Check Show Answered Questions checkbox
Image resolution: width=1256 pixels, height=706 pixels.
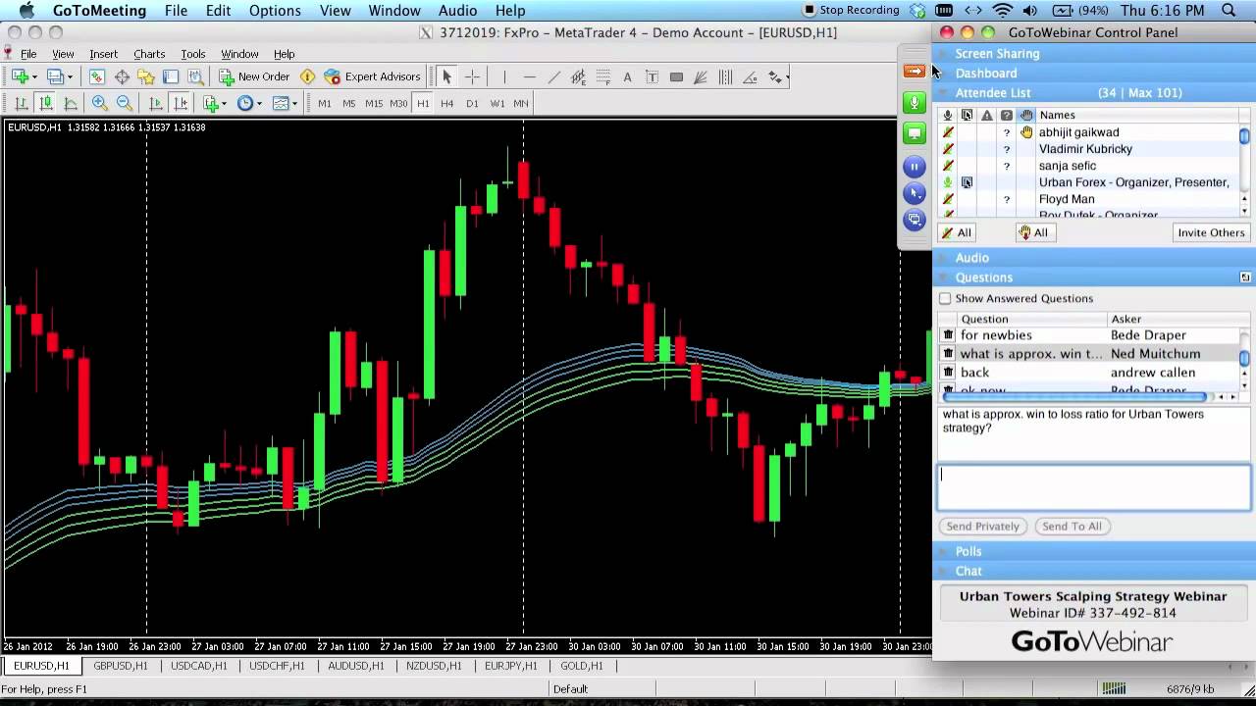[945, 299]
